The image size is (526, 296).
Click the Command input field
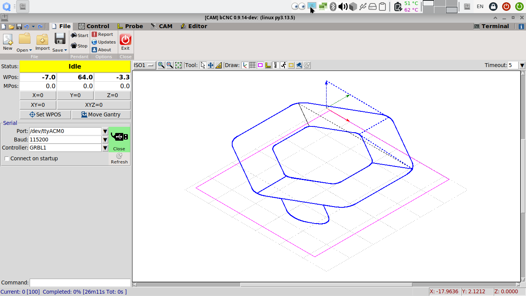[x=80, y=283]
